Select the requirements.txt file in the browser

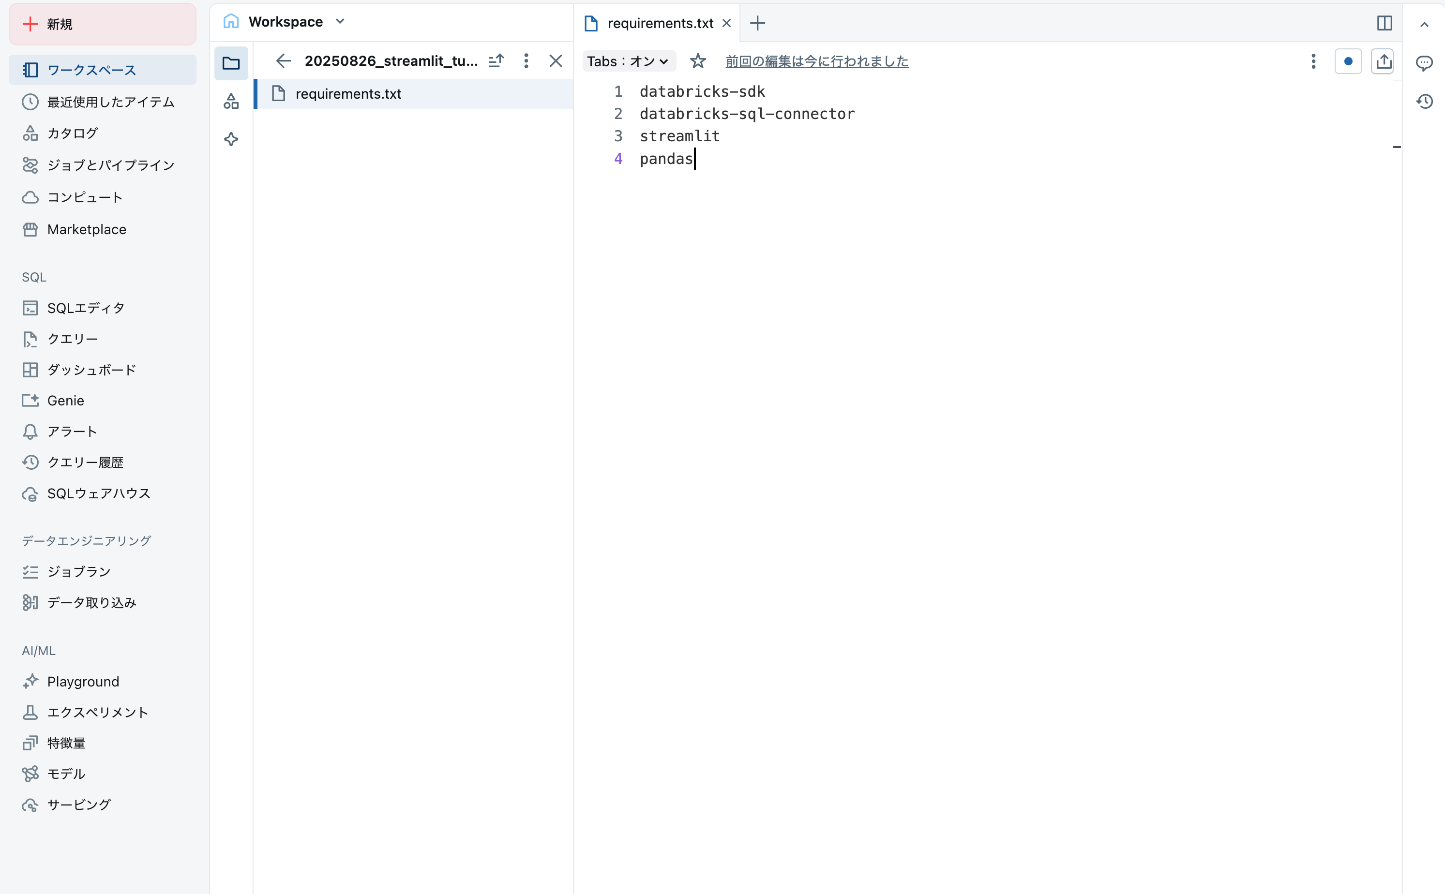(349, 93)
